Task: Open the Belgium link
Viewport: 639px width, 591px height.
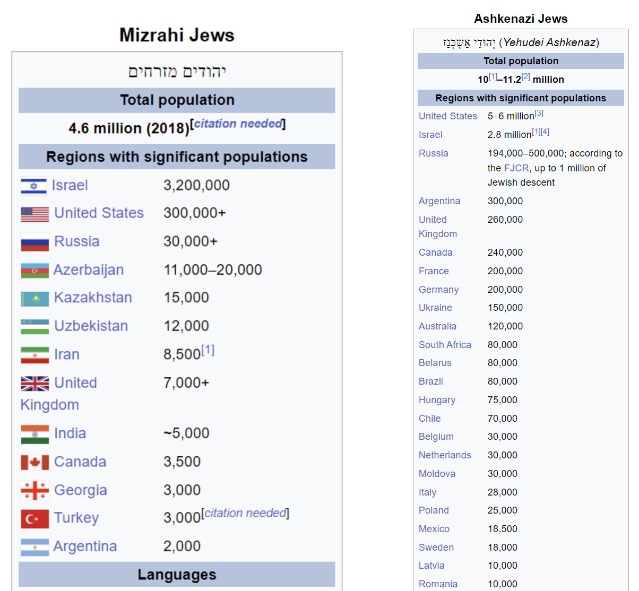Action: tap(436, 437)
